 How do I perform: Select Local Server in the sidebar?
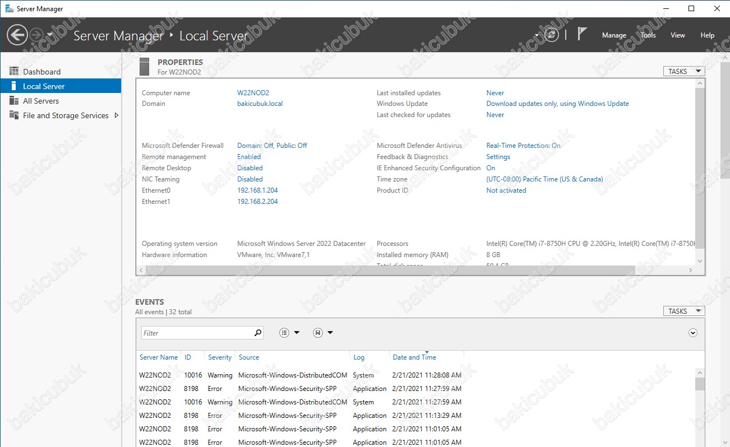(61, 86)
